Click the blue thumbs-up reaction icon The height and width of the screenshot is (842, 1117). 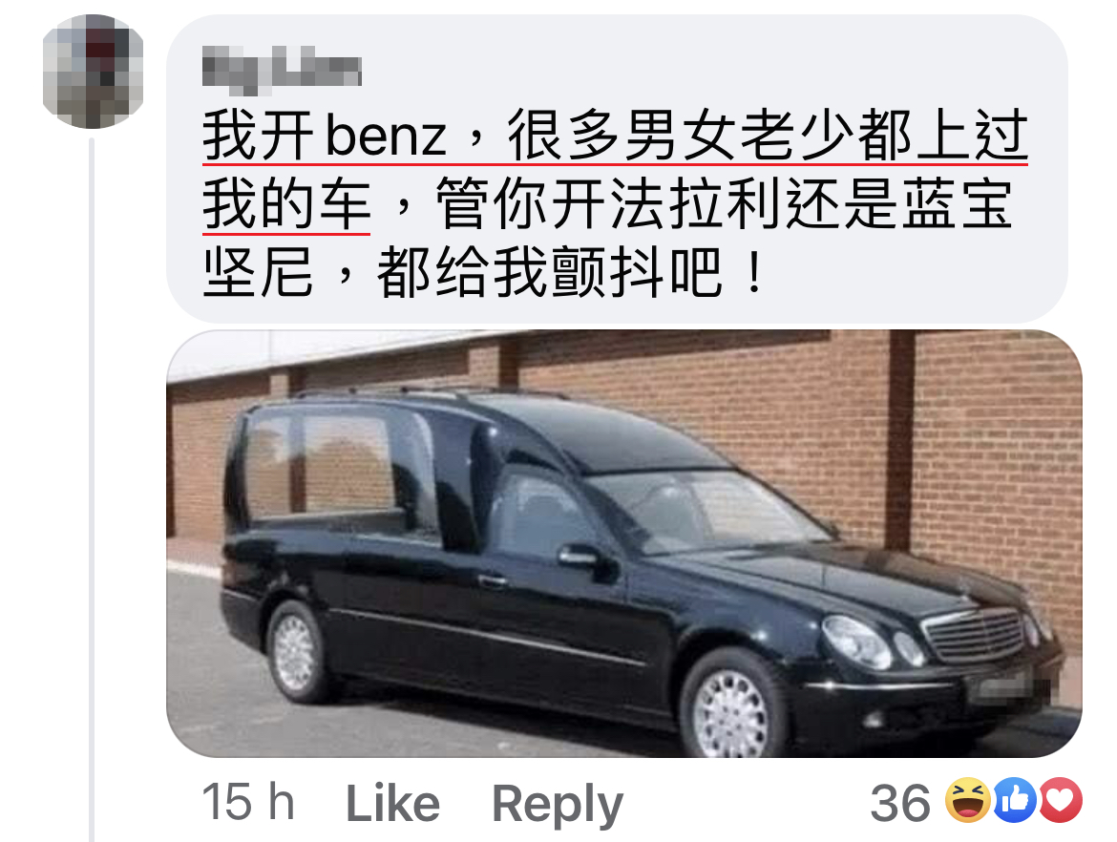point(1015,801)
